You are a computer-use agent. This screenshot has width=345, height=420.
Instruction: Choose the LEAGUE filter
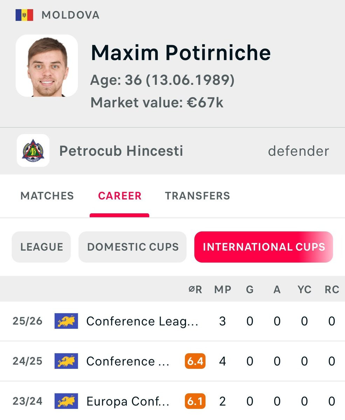coord(41,247)
